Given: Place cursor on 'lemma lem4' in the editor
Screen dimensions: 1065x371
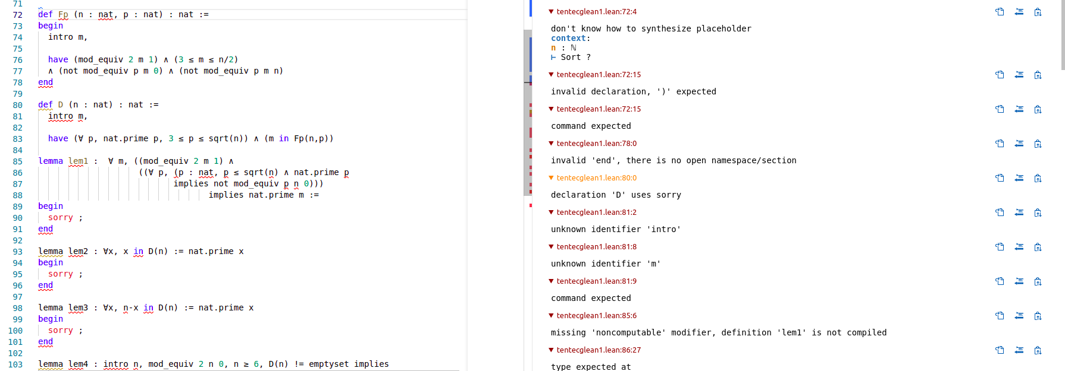Looking at the screenshot, I should pyautogui.click(x=63, y=364).
